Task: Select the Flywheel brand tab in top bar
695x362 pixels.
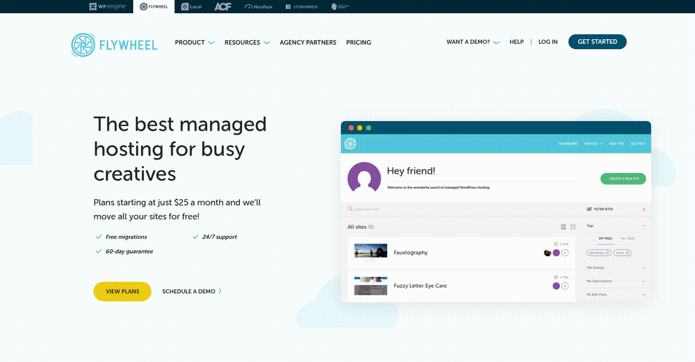Action: 154,7
